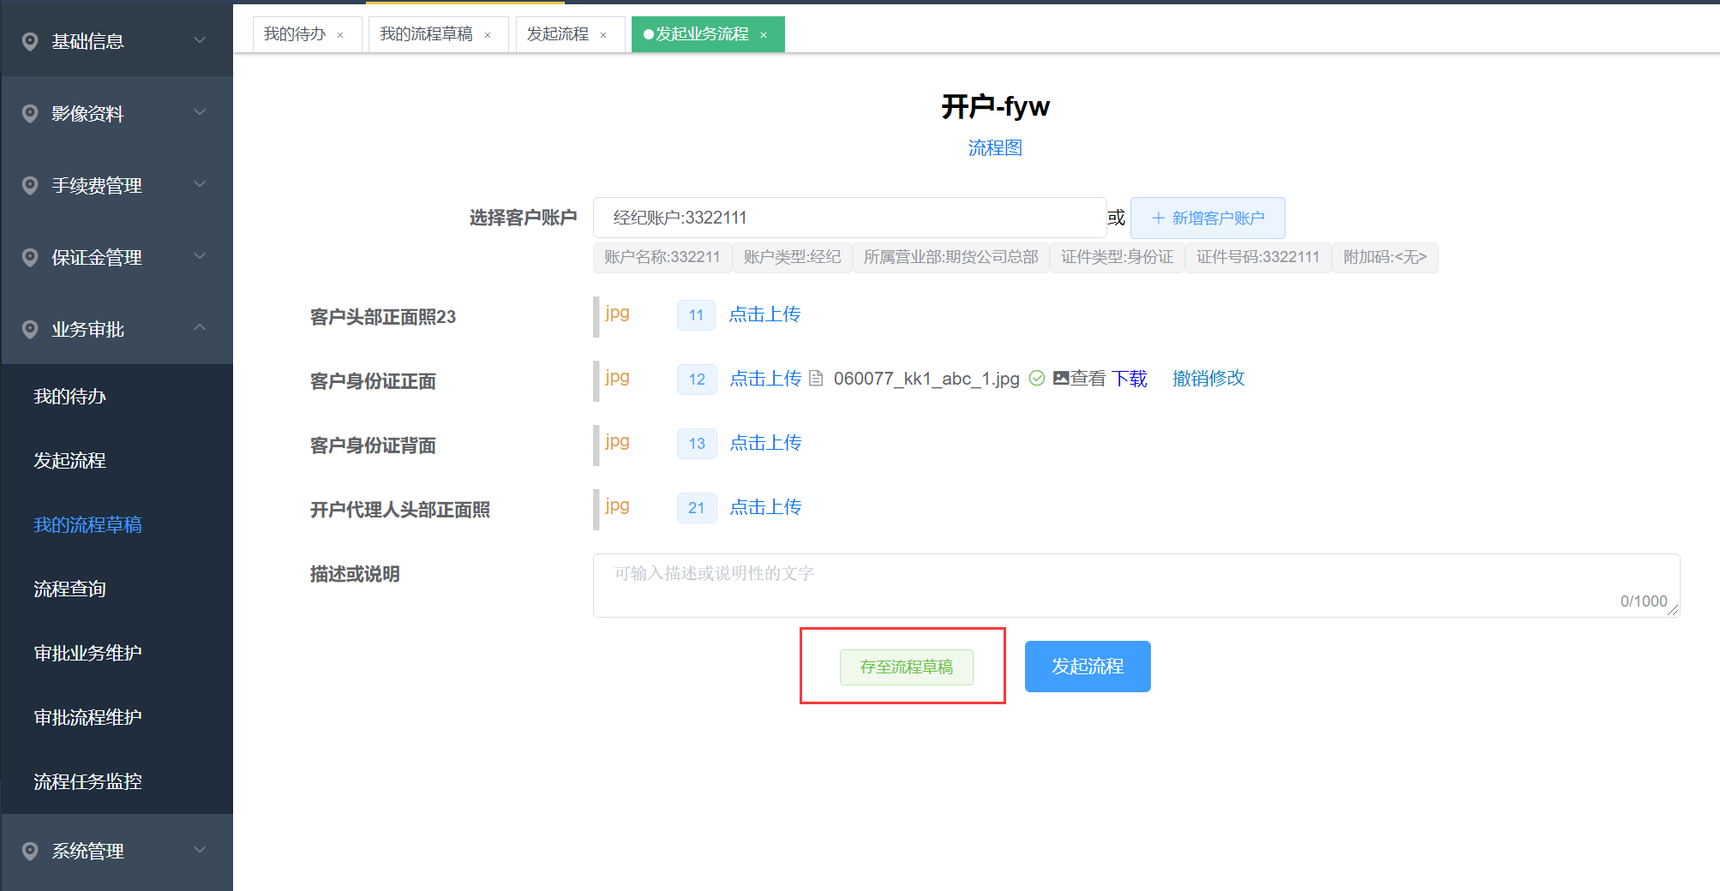Expand the 手续费管理 menu chevron
The image size is (1720, 891).
200,184
